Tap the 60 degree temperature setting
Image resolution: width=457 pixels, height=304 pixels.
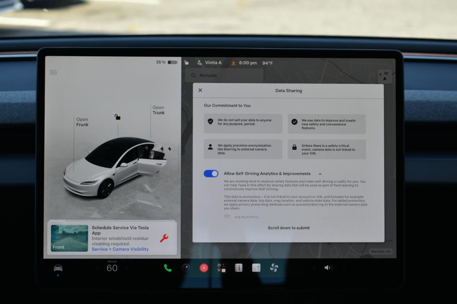[x=112, y=268]
